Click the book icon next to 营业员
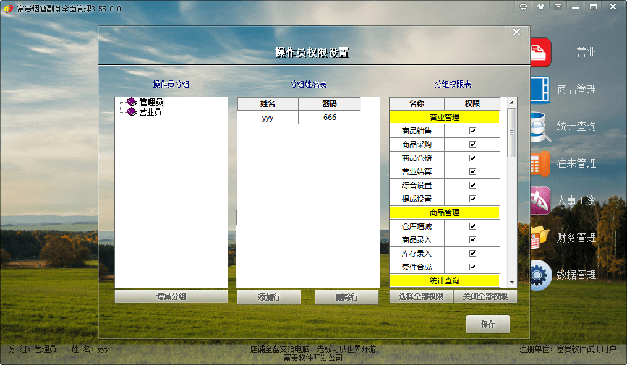The width and height of the screenshot is (627, 365). (x=131, y=112)
